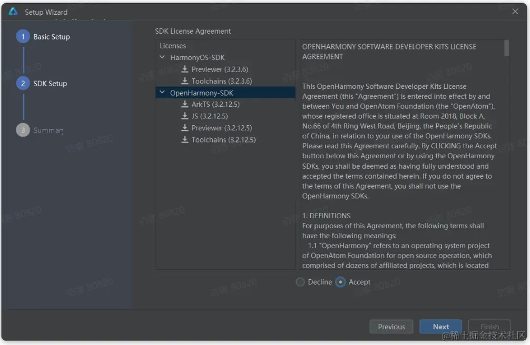
Task: Click the Setup Wizard window title
Action: 46,12
